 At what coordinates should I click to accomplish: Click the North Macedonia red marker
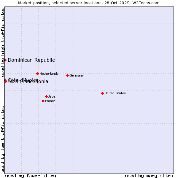point(6,82)
